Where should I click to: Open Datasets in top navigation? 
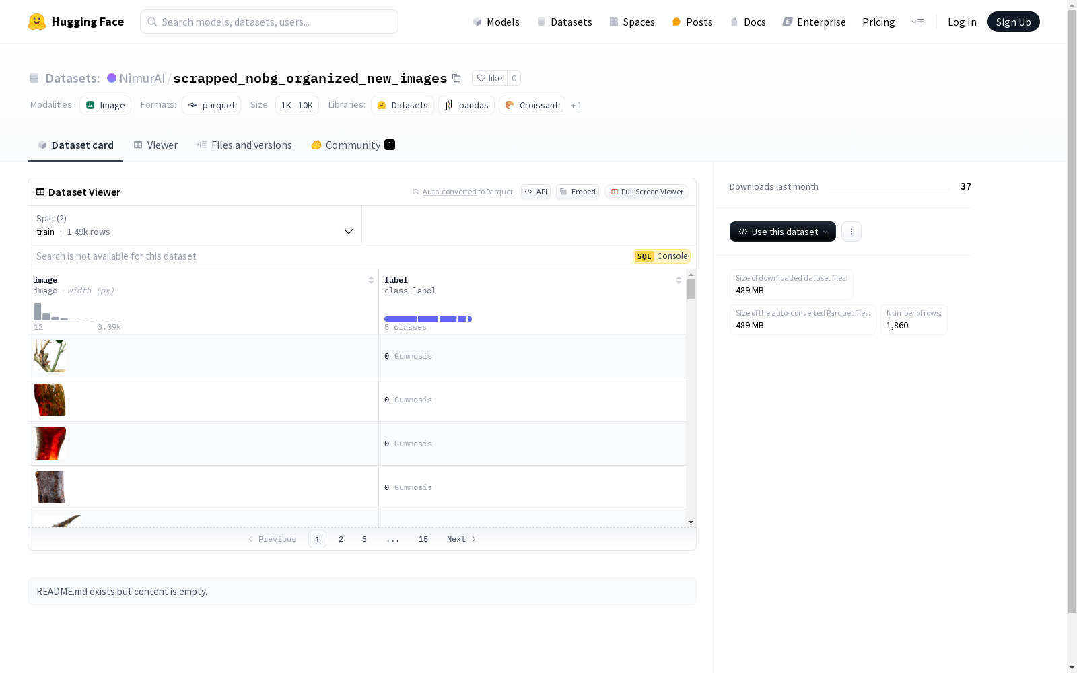point(564,22)
